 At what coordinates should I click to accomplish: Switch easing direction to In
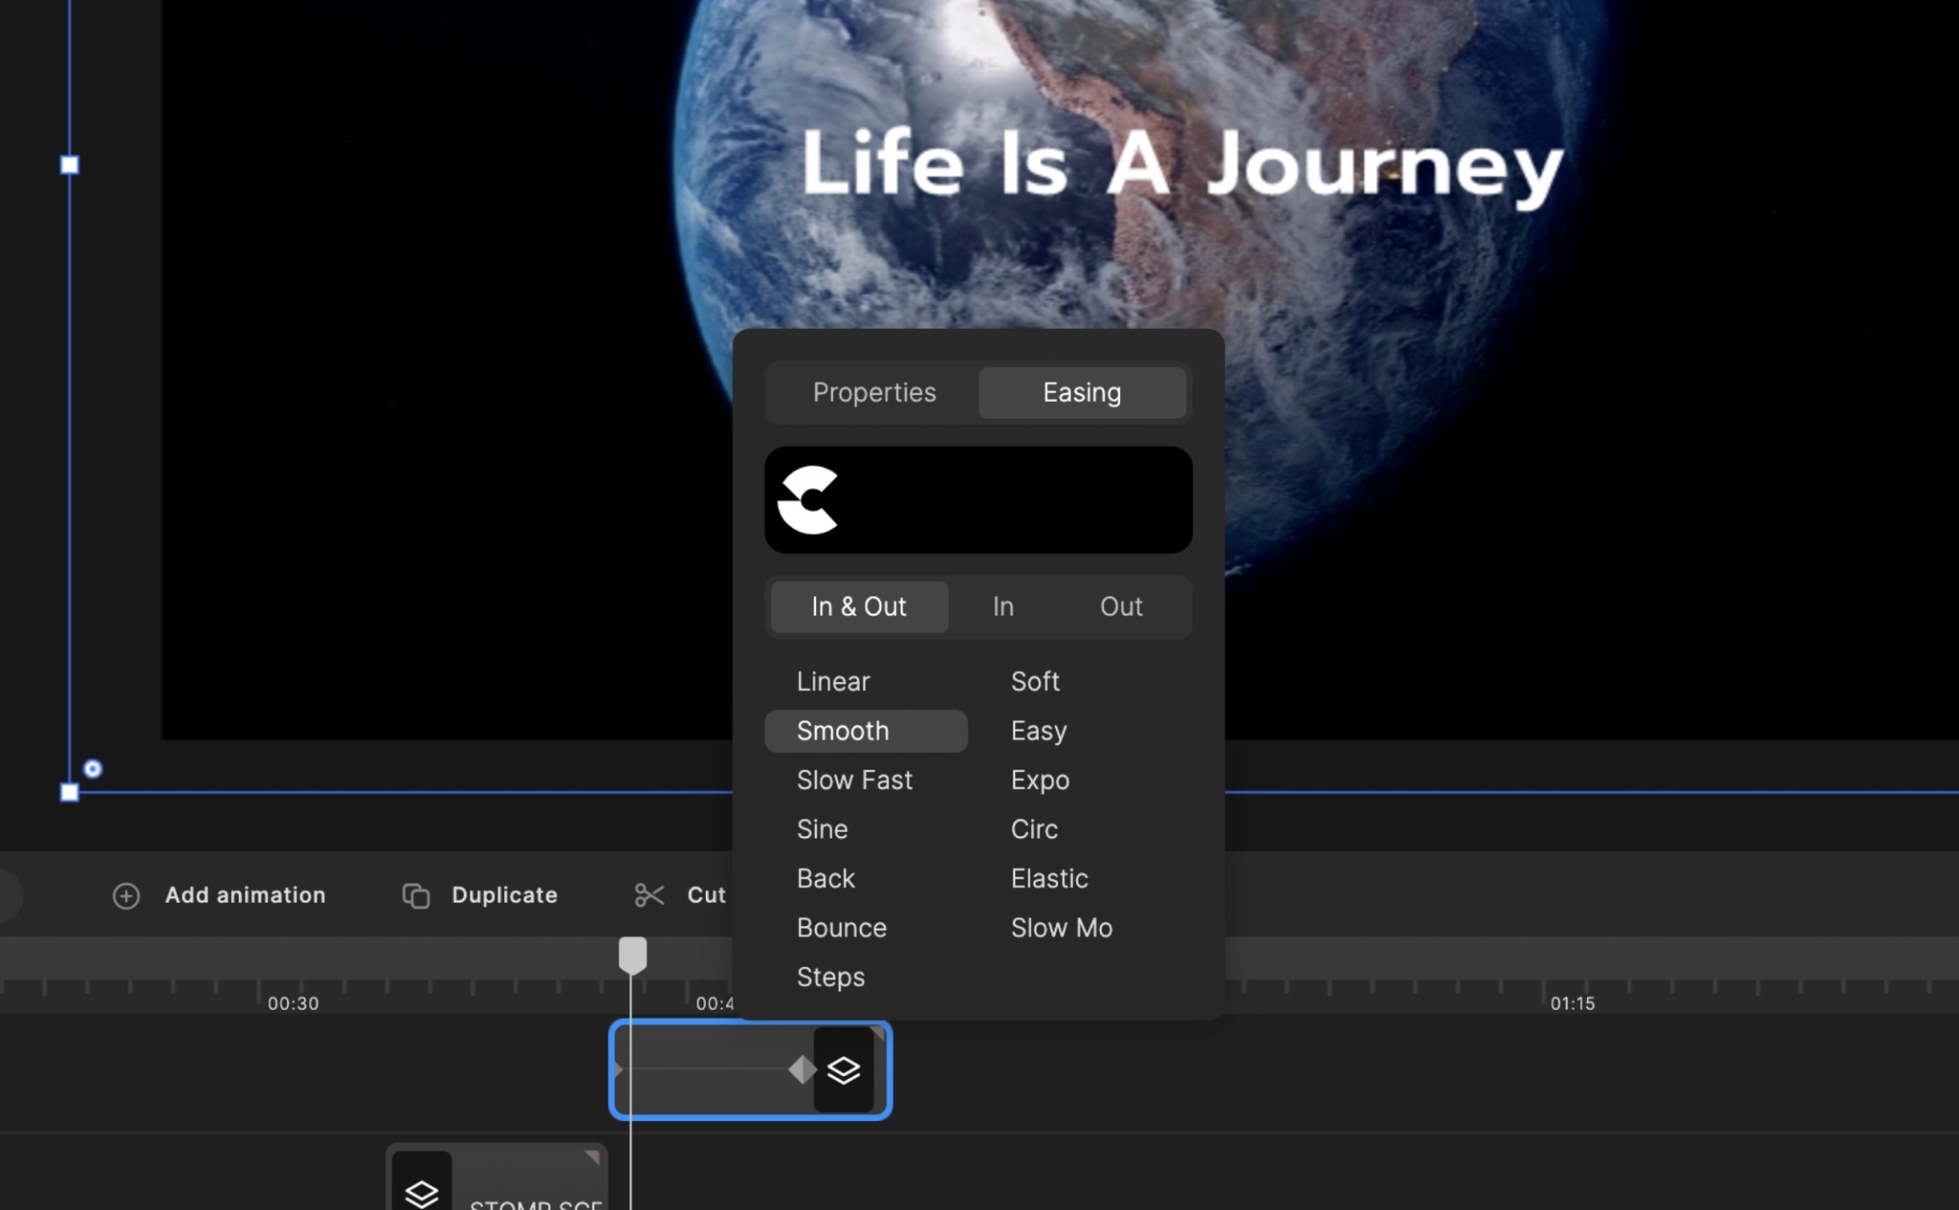coord(1002,606)
